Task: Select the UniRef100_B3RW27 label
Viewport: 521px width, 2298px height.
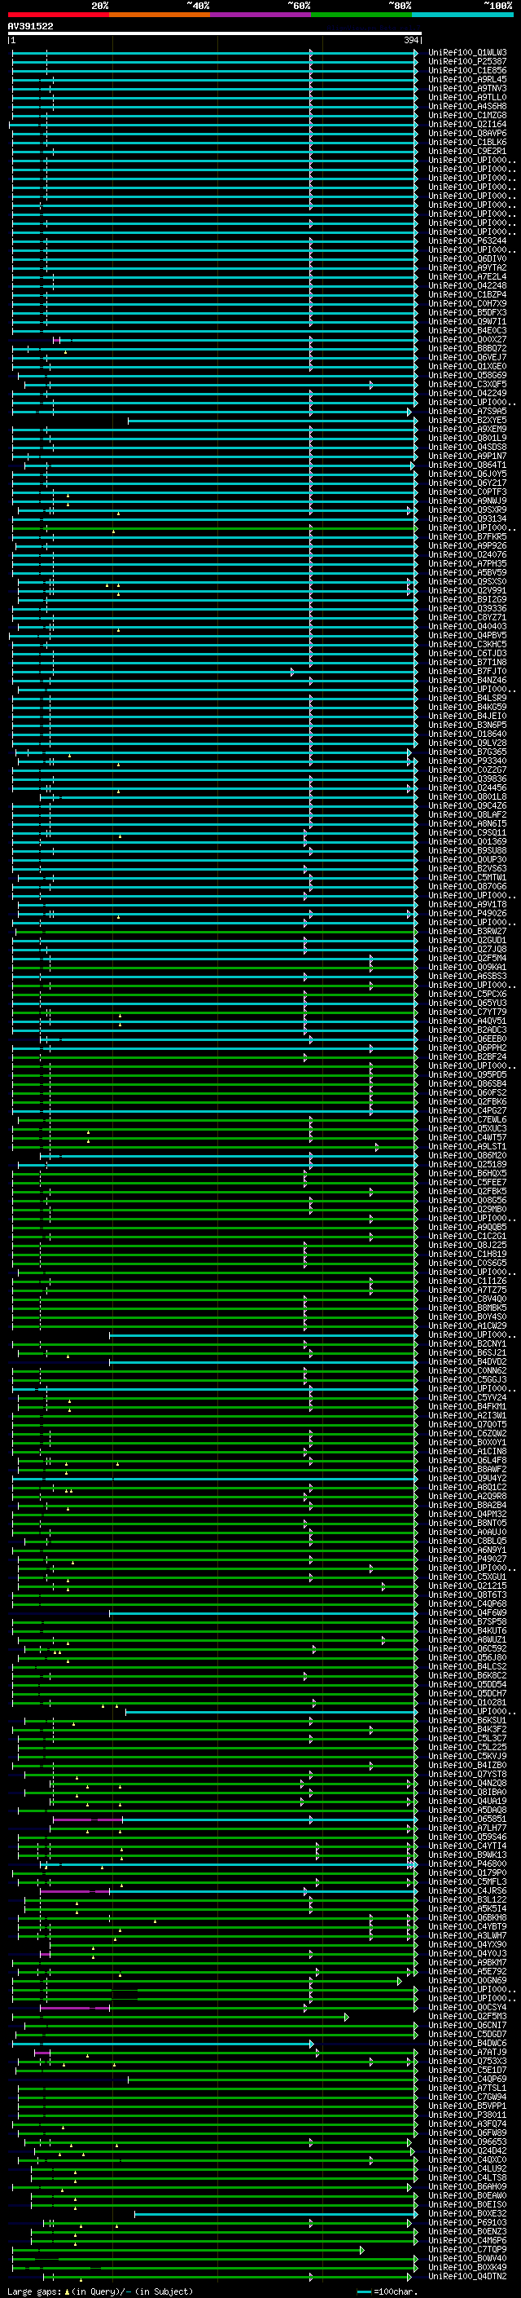Action: (467, 931)
